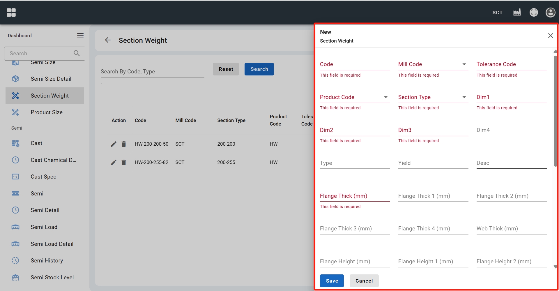Delete the HW-200-255-82 row via trash icon
Image resolution: width=559 pixels, height=291 pixels.
click(x=124, y=163)
